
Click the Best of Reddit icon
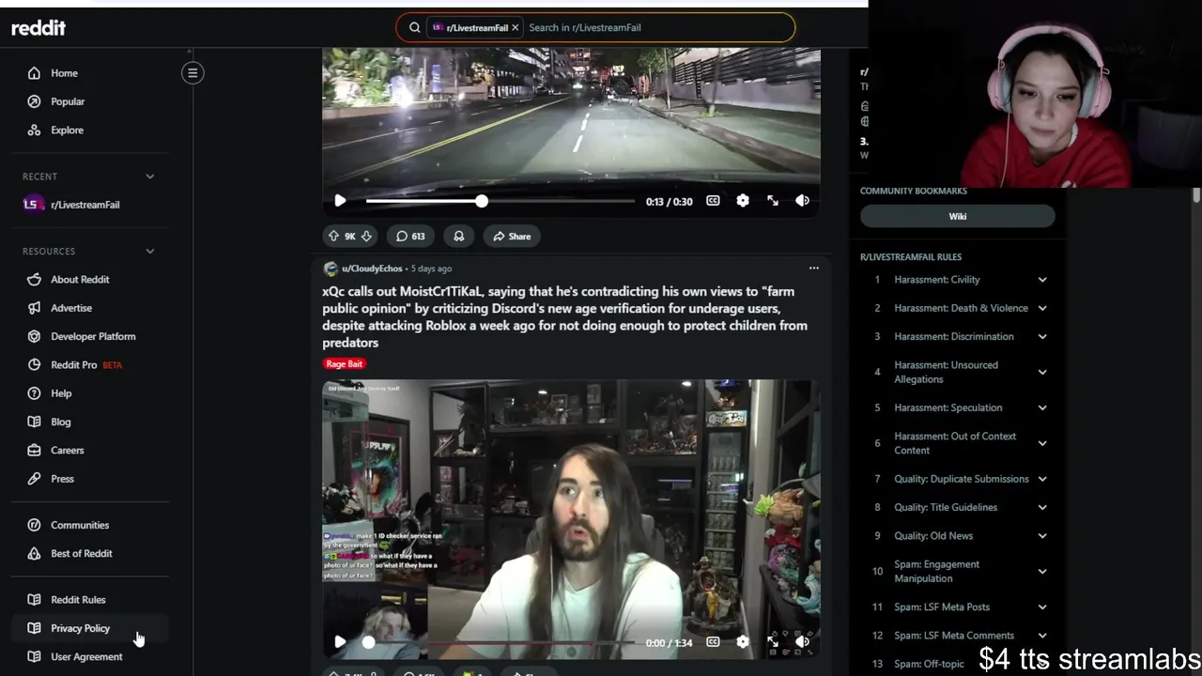tap(34, 553)
